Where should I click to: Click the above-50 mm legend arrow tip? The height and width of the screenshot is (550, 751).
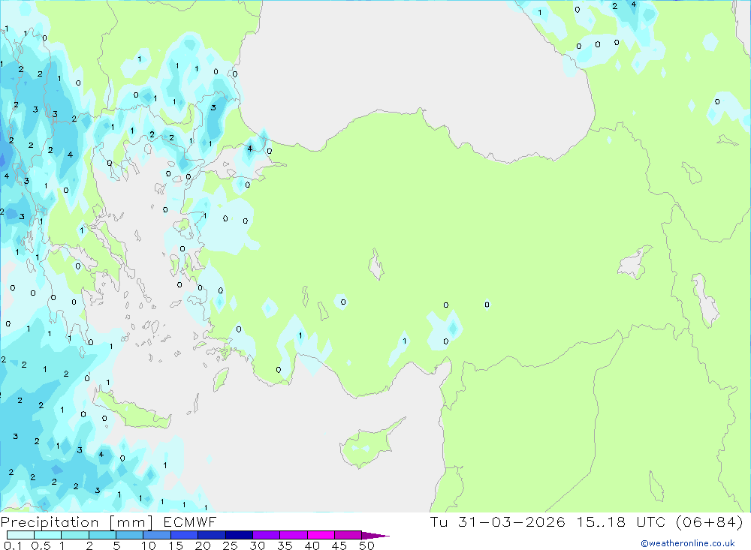click(x=375, y=536)
